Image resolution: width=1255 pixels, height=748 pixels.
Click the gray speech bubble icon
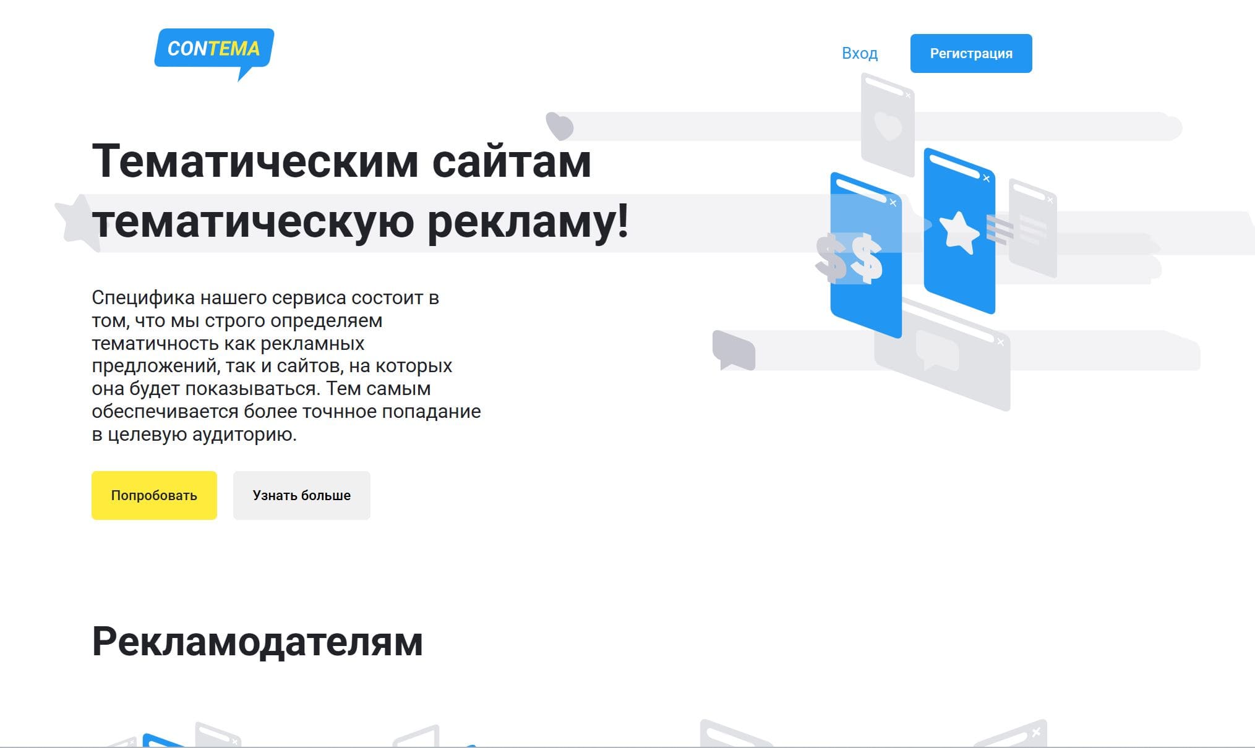click(x=734, y=350)
